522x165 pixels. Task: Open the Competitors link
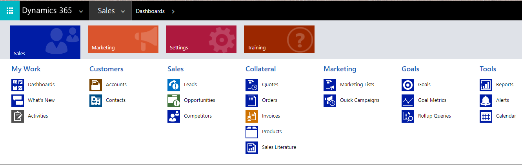198,116
